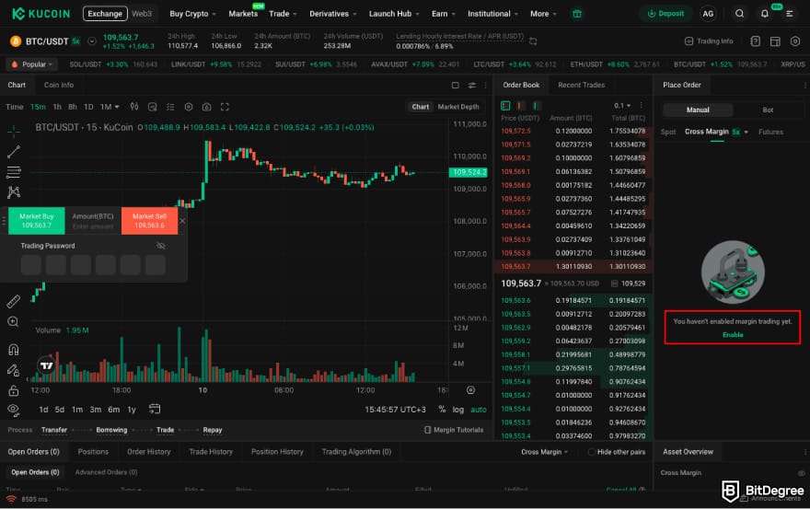Expand the More menu
Viewport: 810px width, 509px height.
pos(543,14)
